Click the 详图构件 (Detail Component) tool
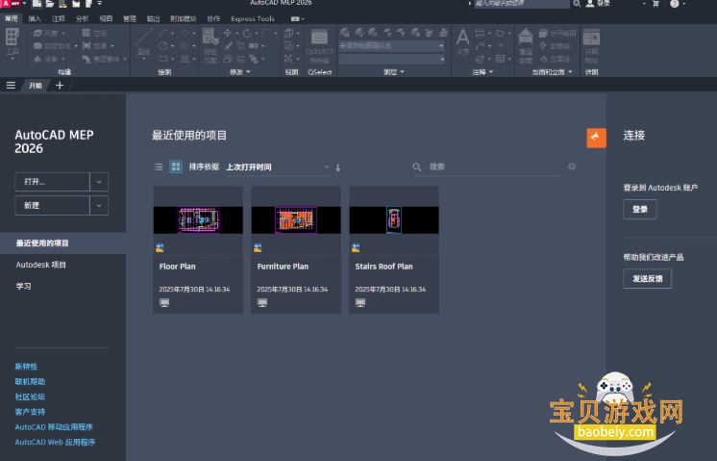Screen dimensions: 717x461 pyautogui.click(x=591, y=46)
